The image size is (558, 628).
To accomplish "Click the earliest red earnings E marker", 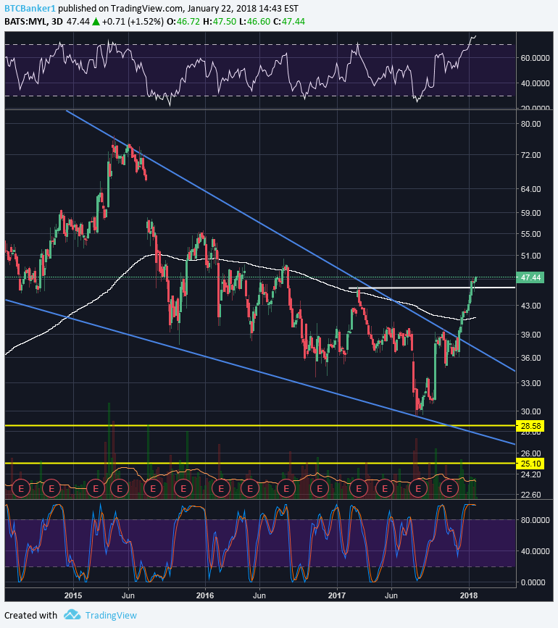I will pyautogui.click(x=21, y=489).
